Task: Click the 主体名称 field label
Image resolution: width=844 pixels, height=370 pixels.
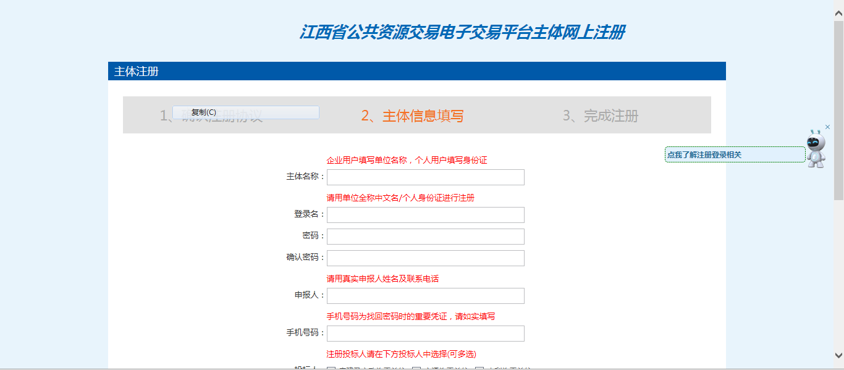Action: (305, 177)
